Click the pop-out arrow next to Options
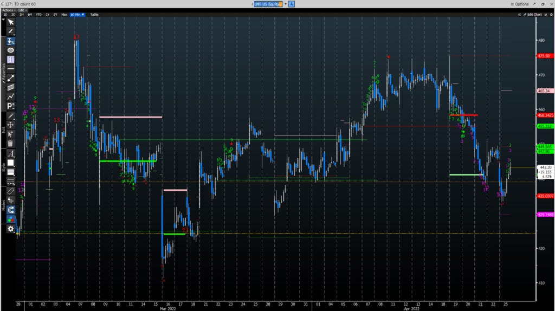The image size is (555, 311). 534,4
